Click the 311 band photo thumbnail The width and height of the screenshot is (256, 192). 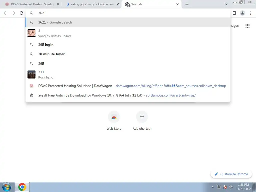point(31,74)
